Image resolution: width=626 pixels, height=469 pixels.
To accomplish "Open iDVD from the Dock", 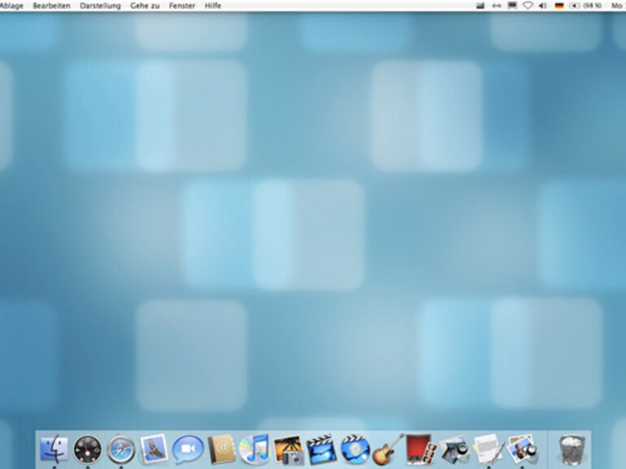I will 354,450.
